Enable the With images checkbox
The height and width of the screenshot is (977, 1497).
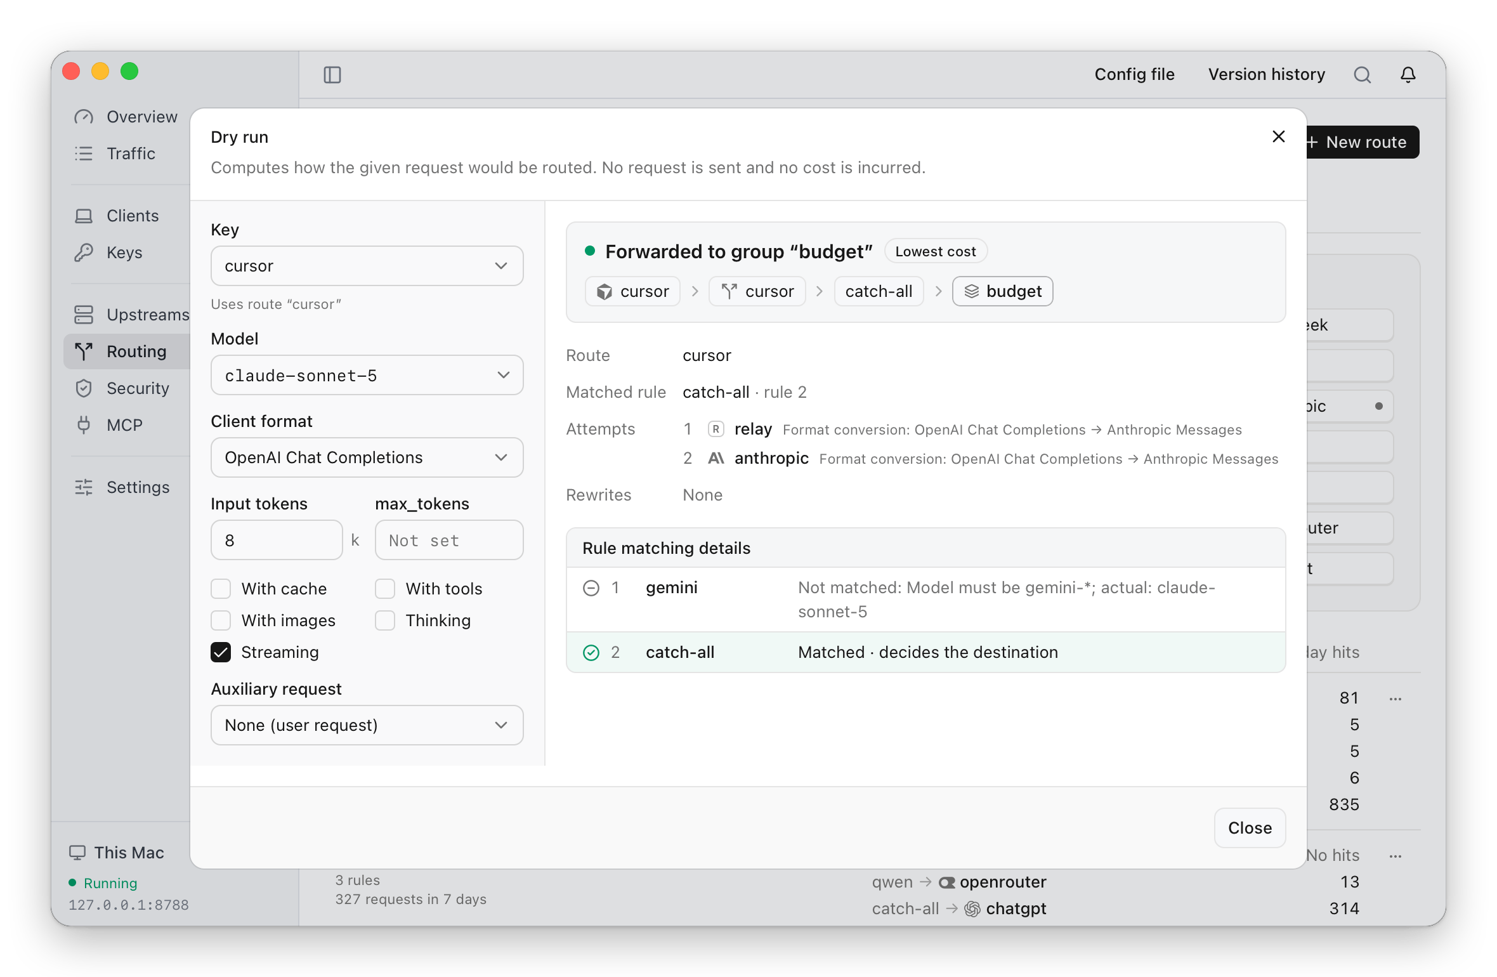(x=221, y=620)
